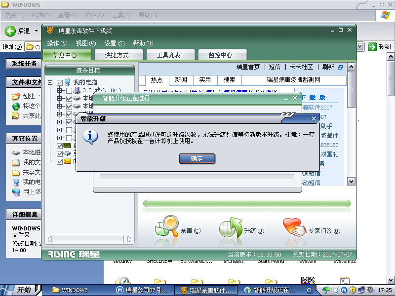
Task: Open the 视图(V) menu
Action: tap(86, 43)
